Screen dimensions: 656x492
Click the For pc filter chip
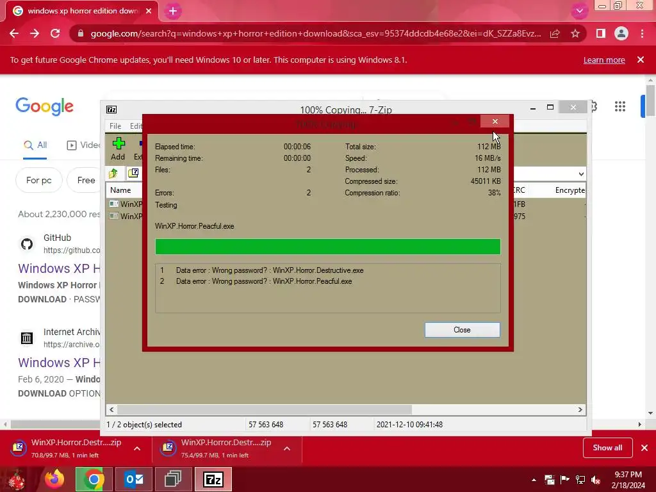tap(39, 180)
